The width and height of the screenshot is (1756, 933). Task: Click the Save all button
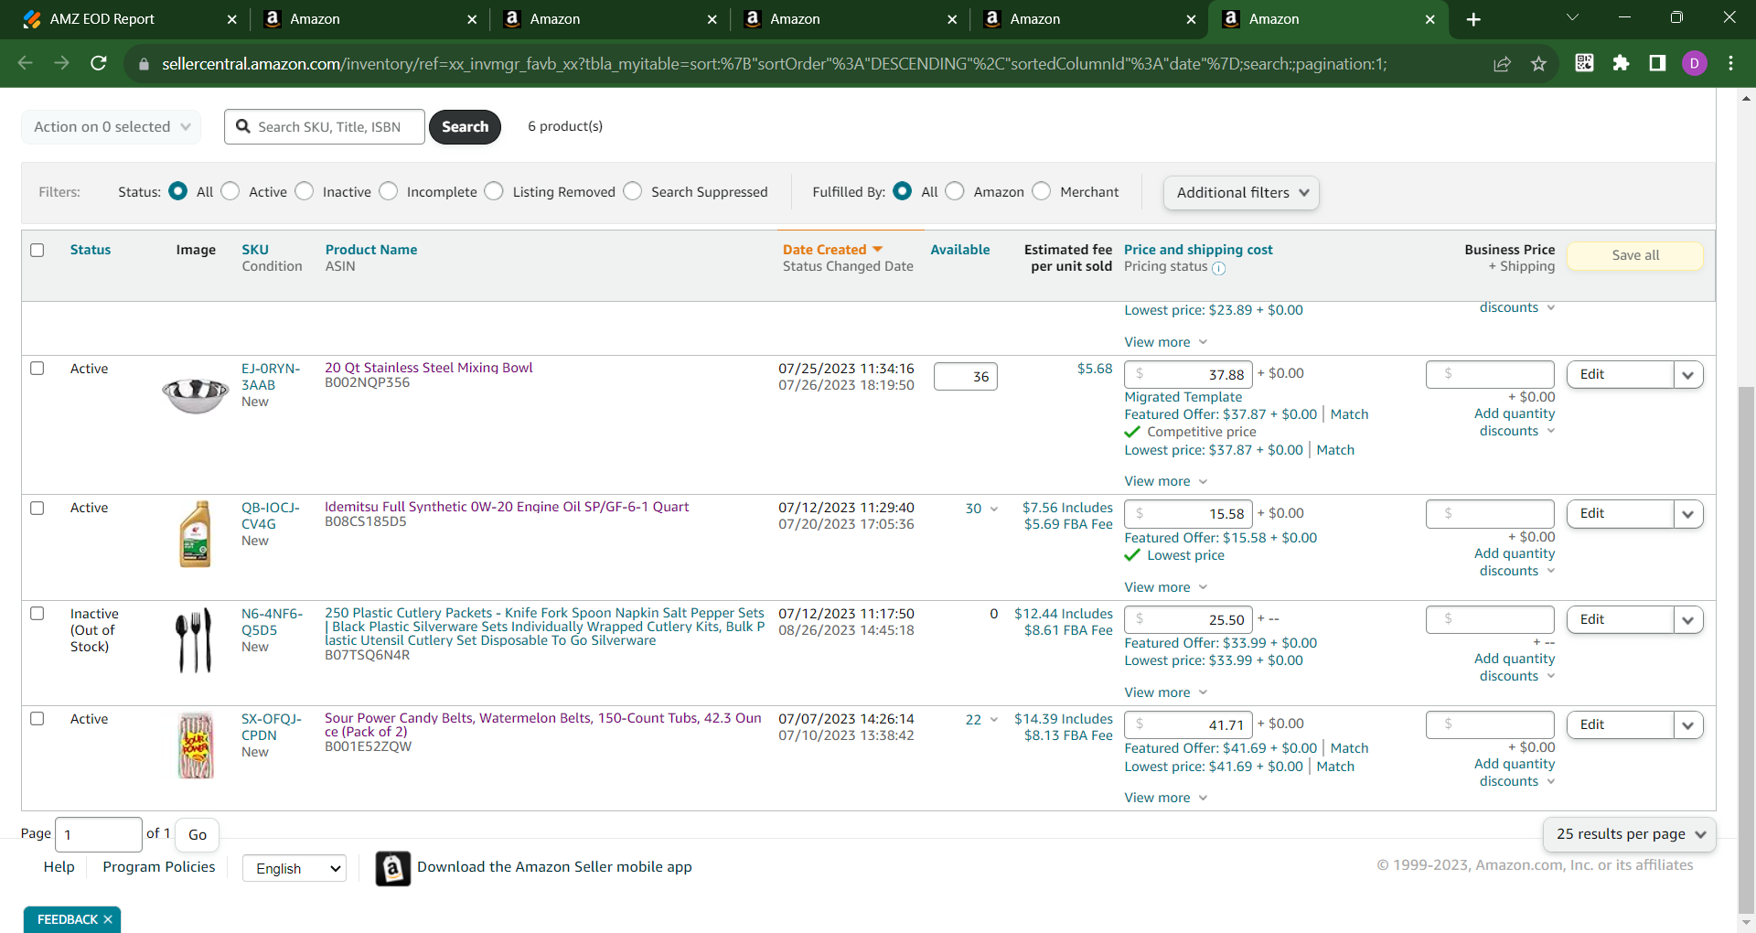pyautogui.click(x=1635, y=255)
